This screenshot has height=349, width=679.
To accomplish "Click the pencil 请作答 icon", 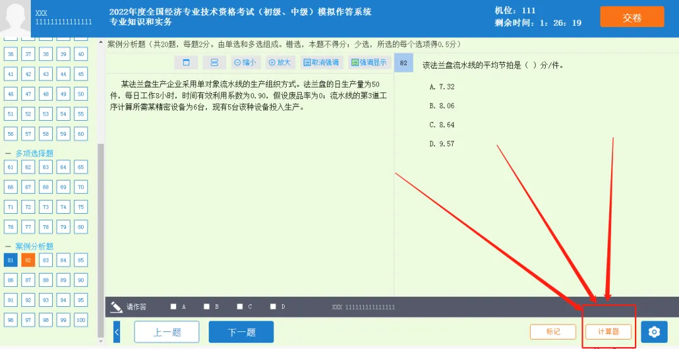I will click(116, 307).
